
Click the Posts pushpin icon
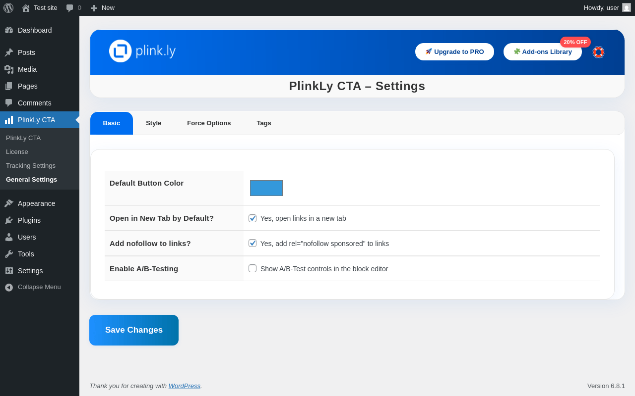pos(9,52)
